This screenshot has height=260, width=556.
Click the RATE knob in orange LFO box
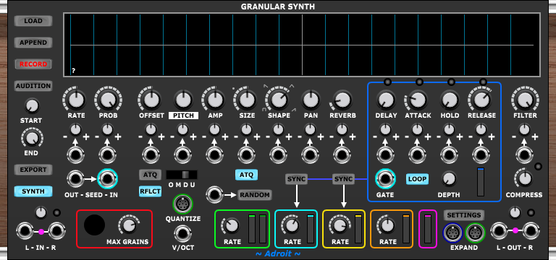[387, 225]
